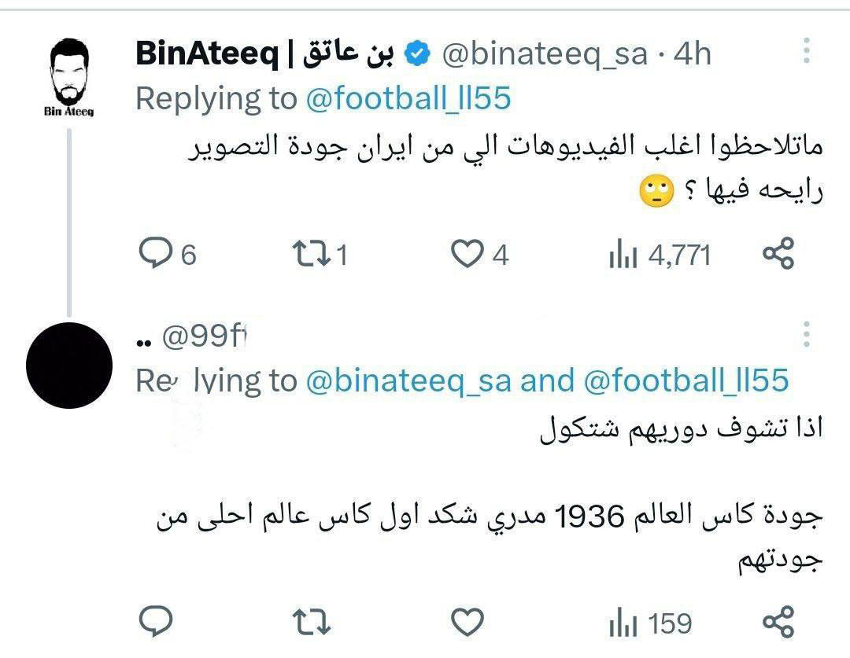Viewport: 850px width, 658px height.
Task: Like the second reply tweet
Action: [468, 623]
